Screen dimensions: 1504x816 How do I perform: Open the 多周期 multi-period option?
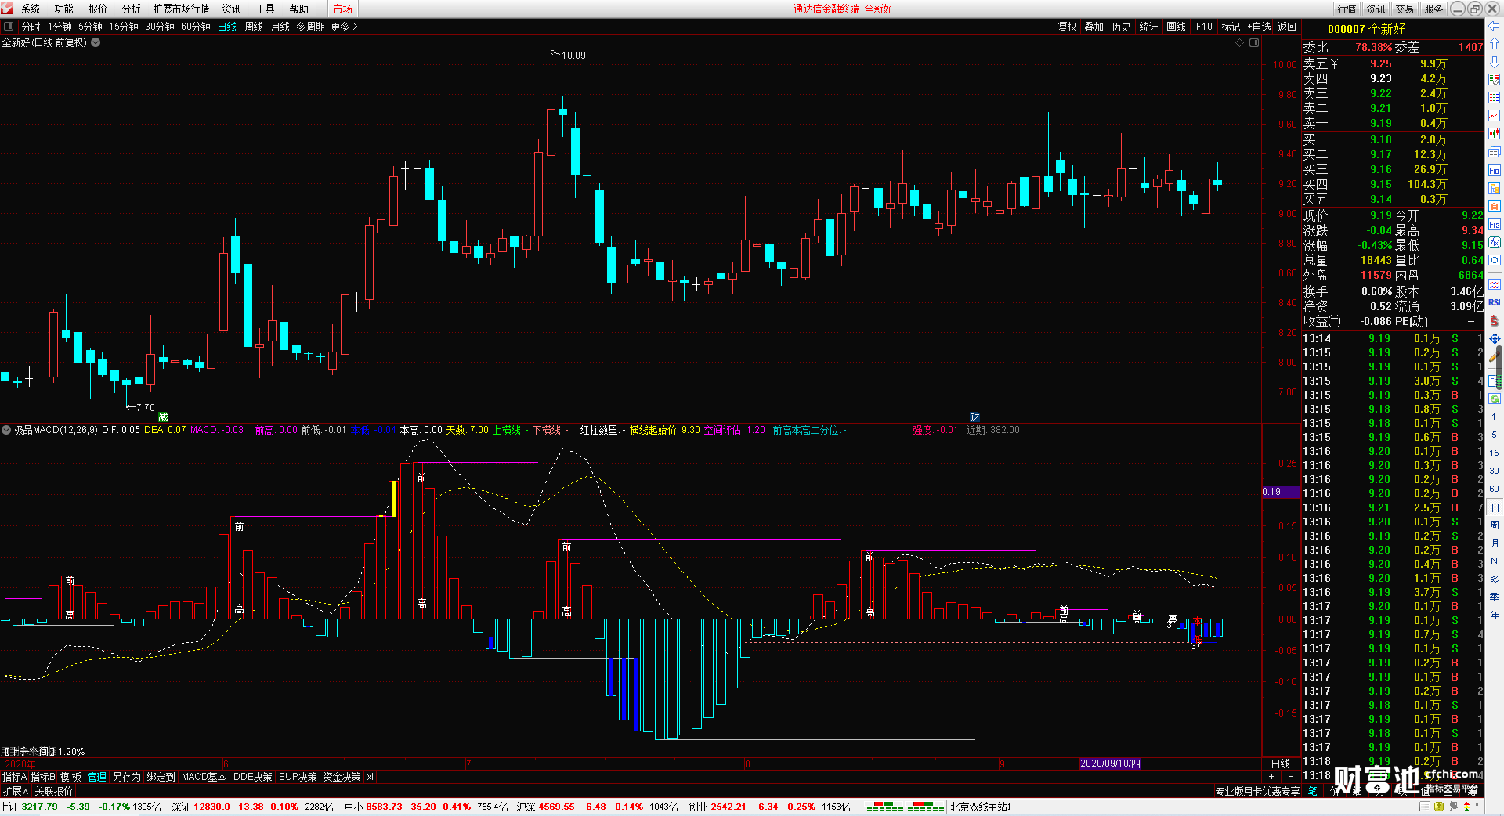click(310, 27)
